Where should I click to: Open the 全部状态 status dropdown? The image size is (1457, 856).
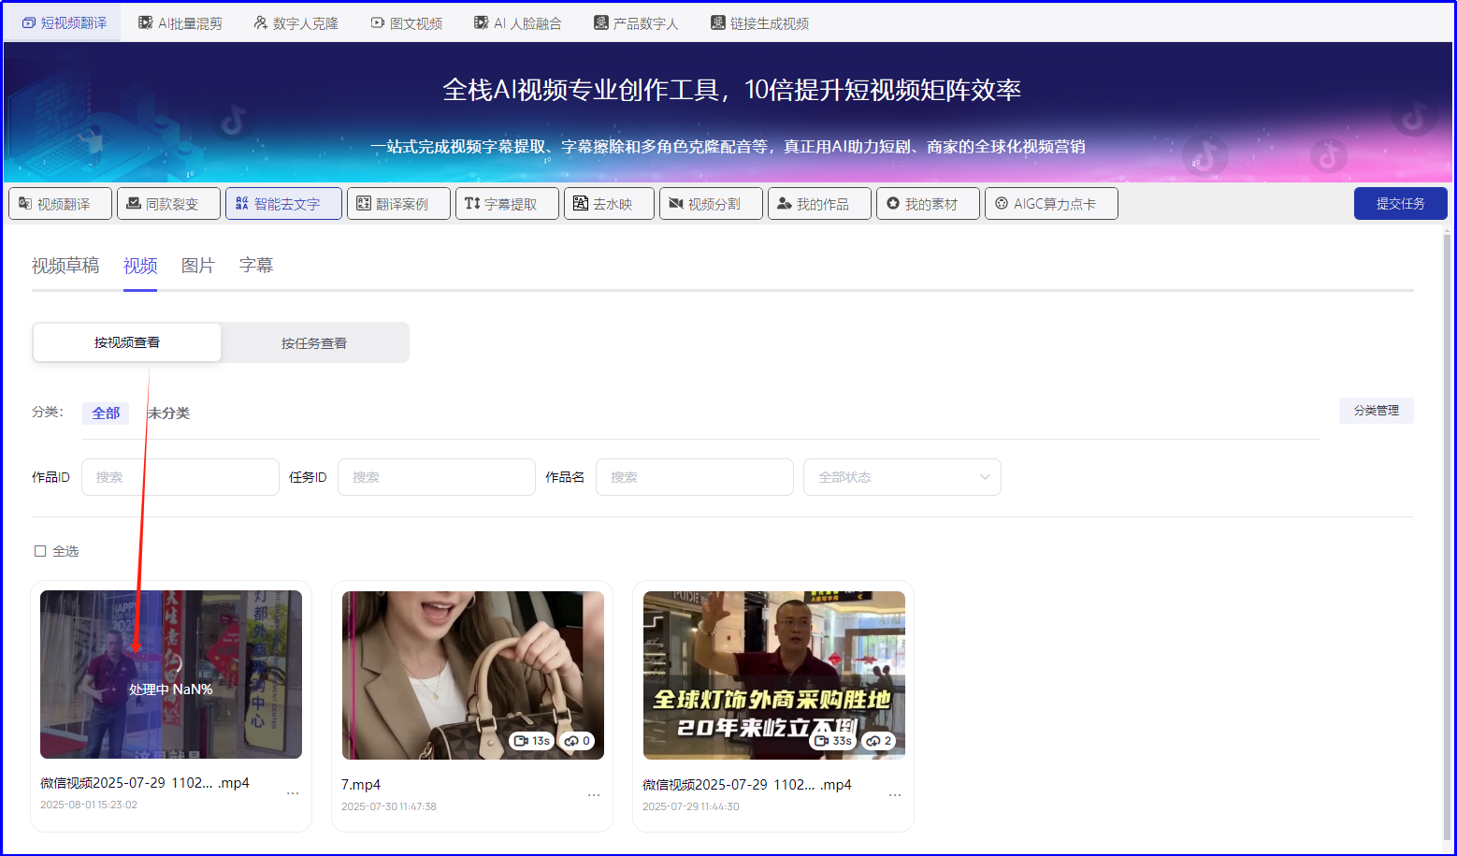[x=901, y=477]
